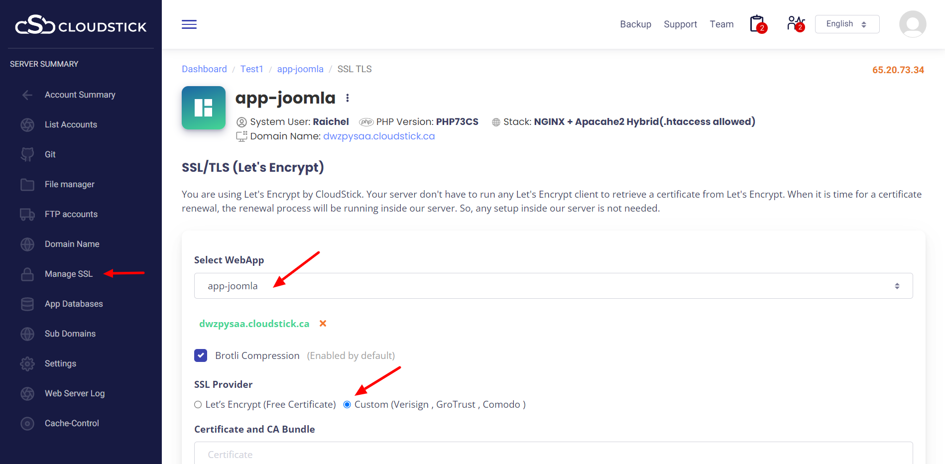
Task: Open the clipboard notifications icon
Action: 757,24
